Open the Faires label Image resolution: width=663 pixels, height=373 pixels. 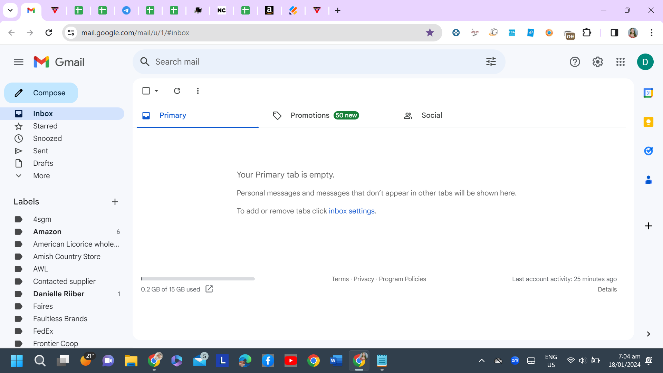click(62, 306)
